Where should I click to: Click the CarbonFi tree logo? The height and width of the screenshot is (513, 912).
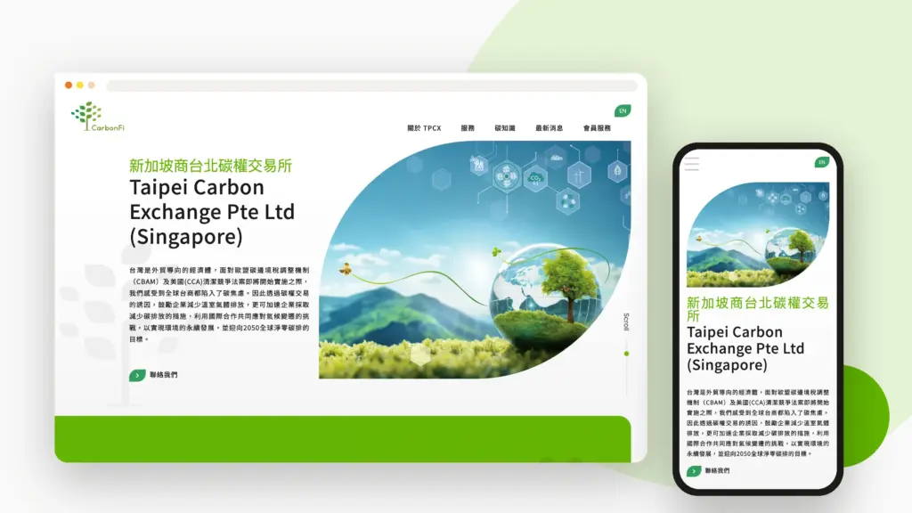point(97,117)
